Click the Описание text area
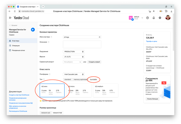The height and width of the screenshot is (124, 181). [82, 44]
